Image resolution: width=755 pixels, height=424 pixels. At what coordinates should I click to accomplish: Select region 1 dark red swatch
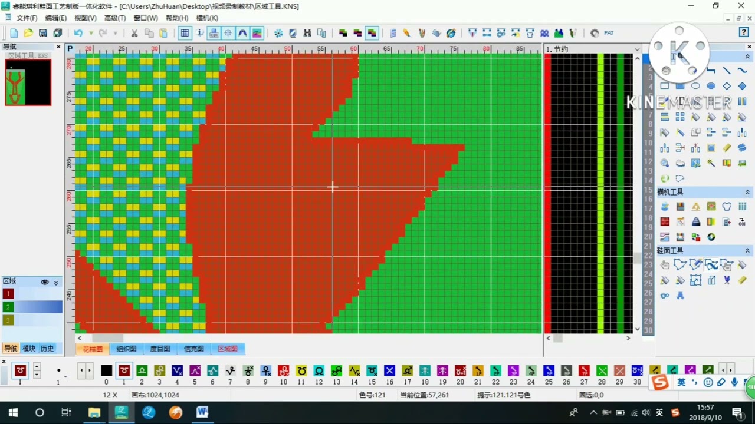[x=8, y=294]
